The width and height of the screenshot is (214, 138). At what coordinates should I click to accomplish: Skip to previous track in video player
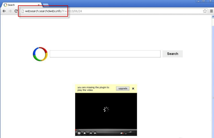91,133
